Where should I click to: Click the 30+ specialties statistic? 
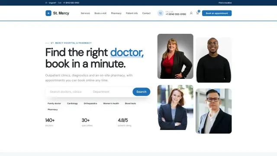point(87,122)
